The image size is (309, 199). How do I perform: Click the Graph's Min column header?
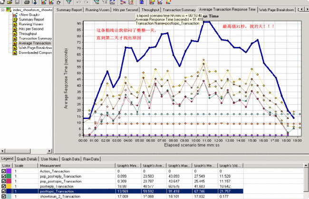point(128,166)
